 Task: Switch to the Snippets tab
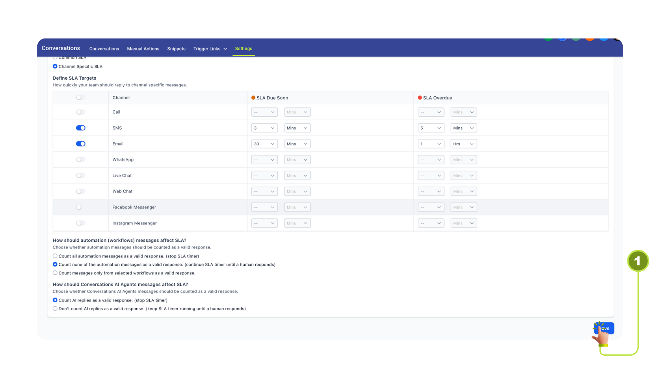(x=176, y=49)
